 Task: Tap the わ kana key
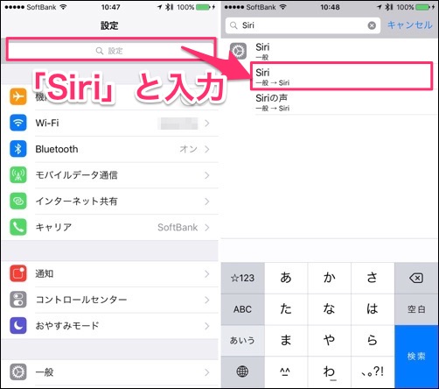pos(329,371)
